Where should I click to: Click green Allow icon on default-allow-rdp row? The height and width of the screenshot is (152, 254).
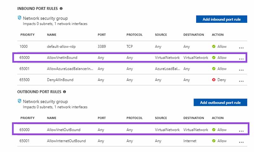(214, 47)
